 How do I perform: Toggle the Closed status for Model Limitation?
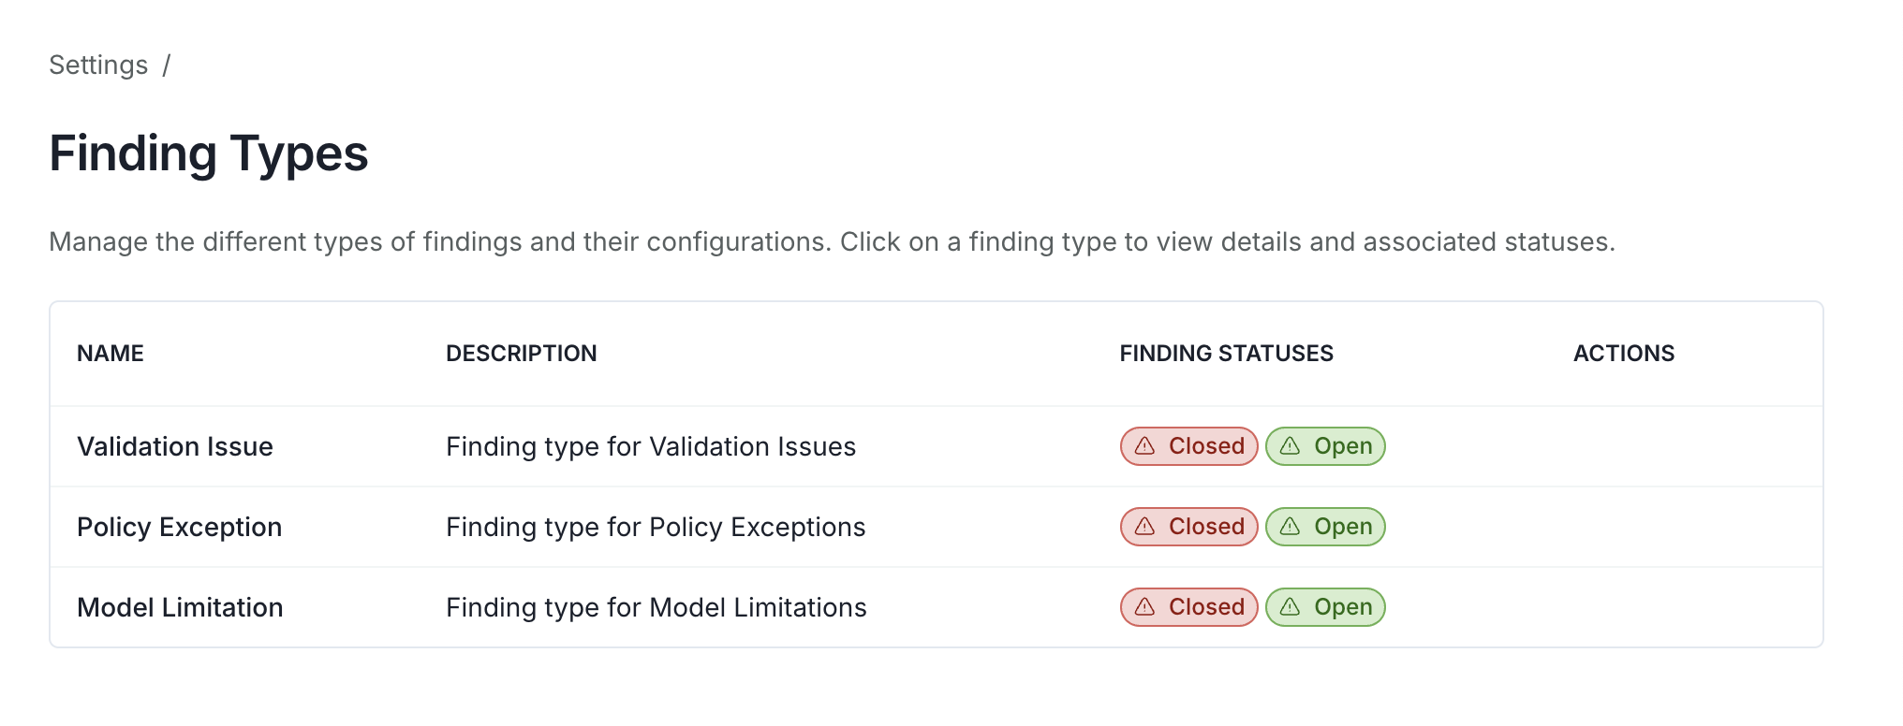(x=1188, y=607)
